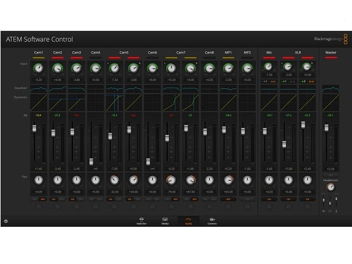This screenshot has height=264, width=352.
Task: Click the Mic input value -7.00 field
Action: [x=269, y=75]
